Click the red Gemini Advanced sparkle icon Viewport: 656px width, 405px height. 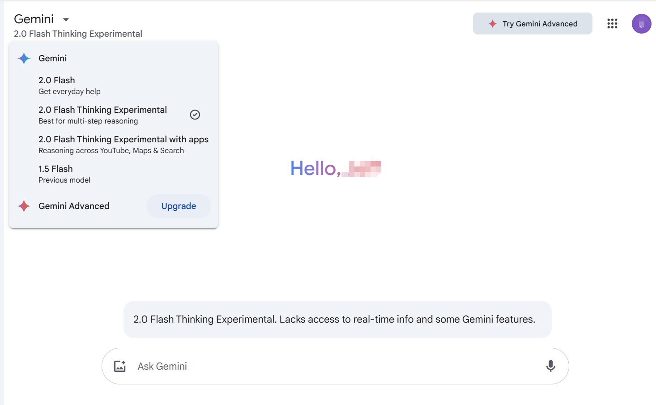(x=24, y=206)
